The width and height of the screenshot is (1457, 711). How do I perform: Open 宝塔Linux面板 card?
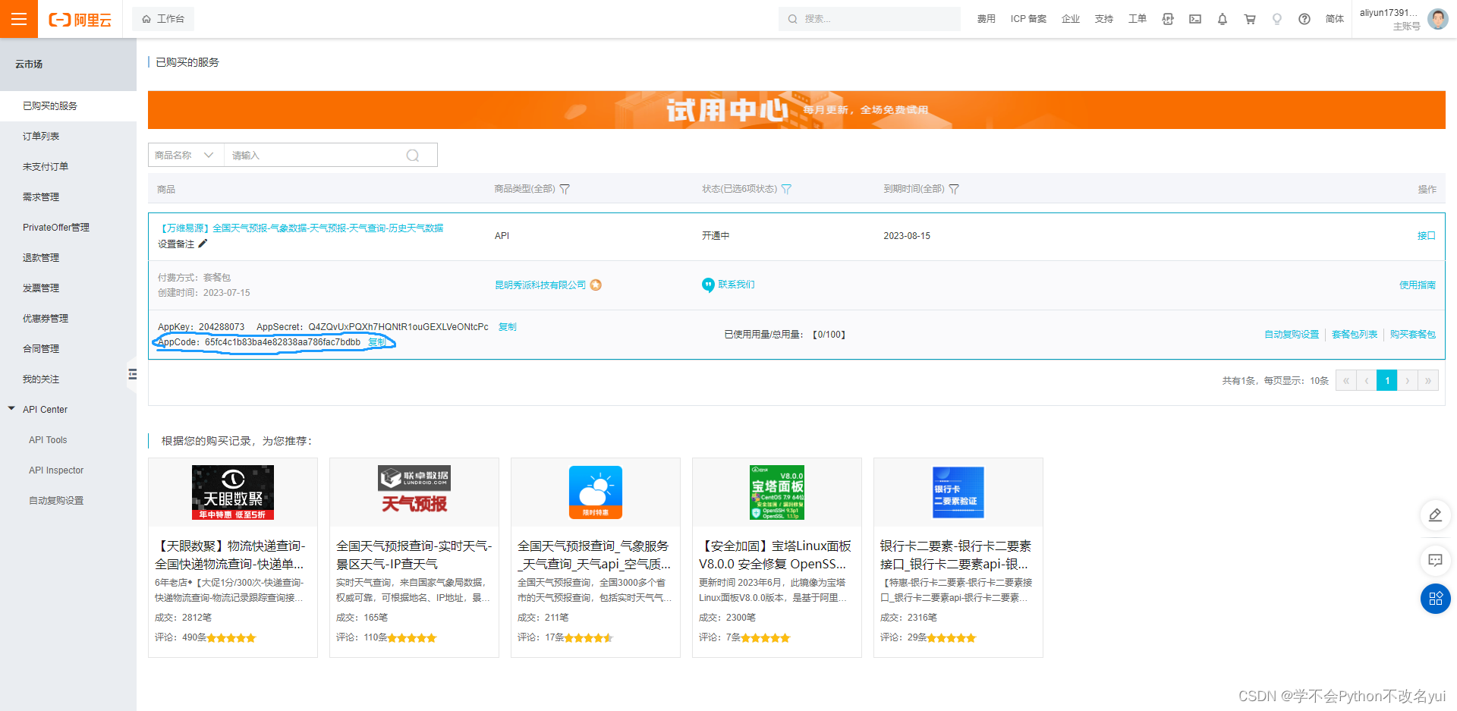[777, 558]
